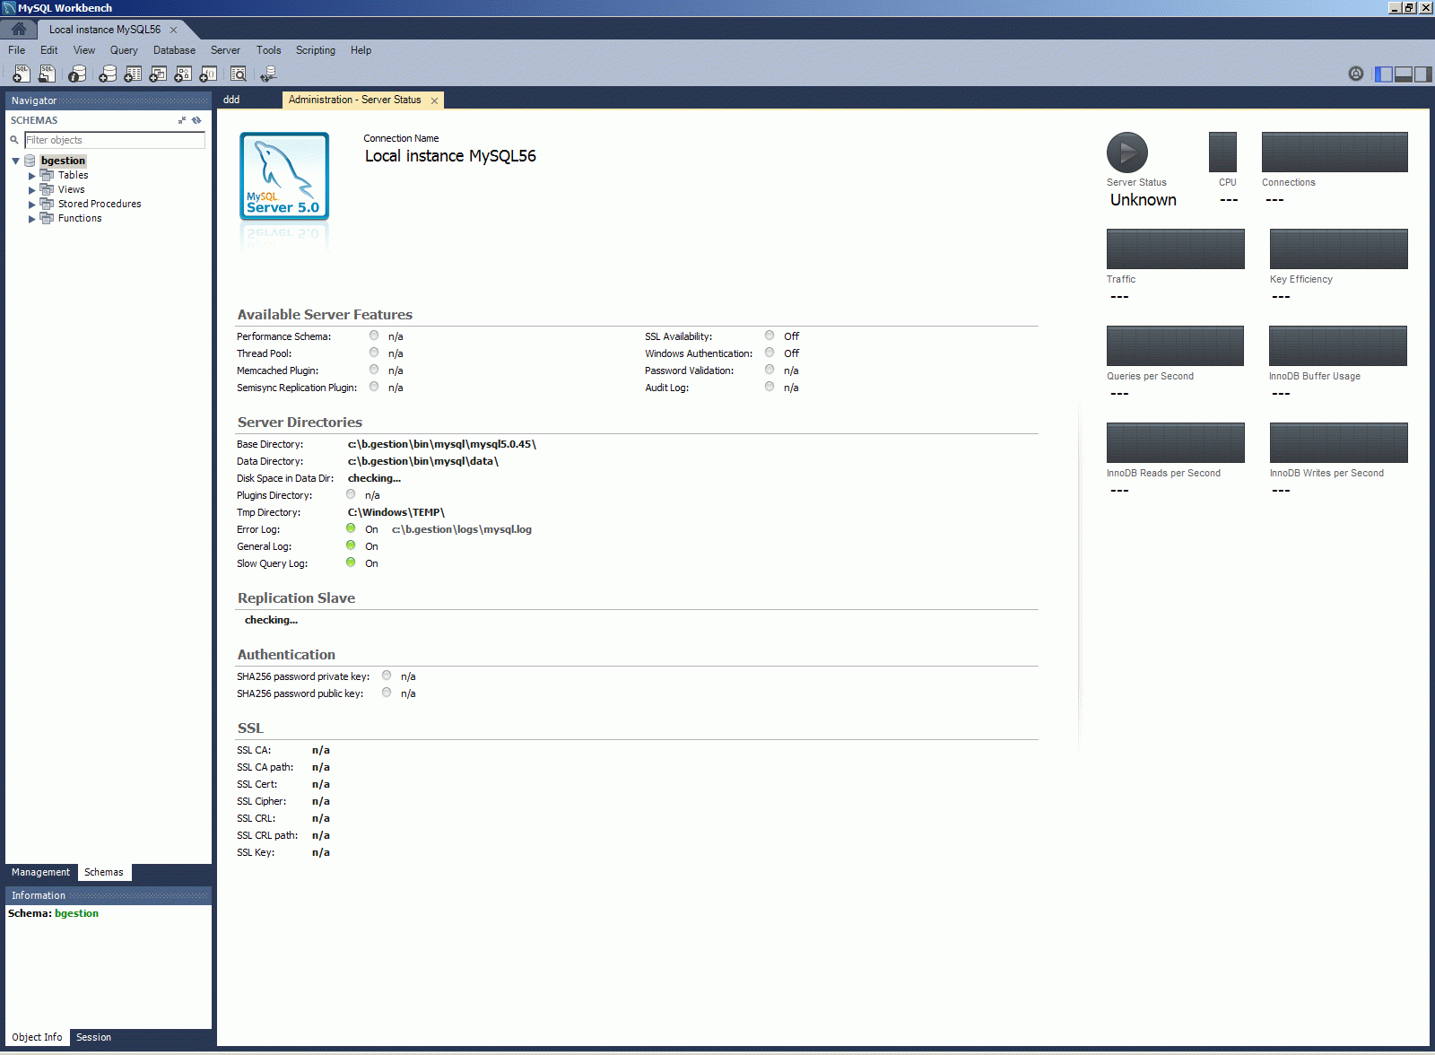This screenshot has height=1055, width=1435.
Task: Click the General Log green indicator
Action: [351, 545]
